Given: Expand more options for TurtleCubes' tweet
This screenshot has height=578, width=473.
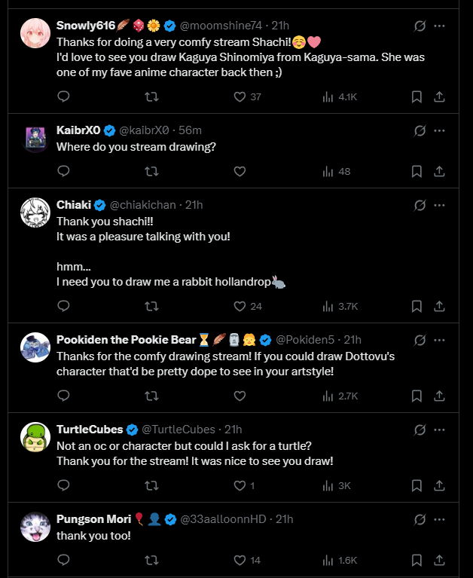Looking at the screenshot, I should click(440, 429).
